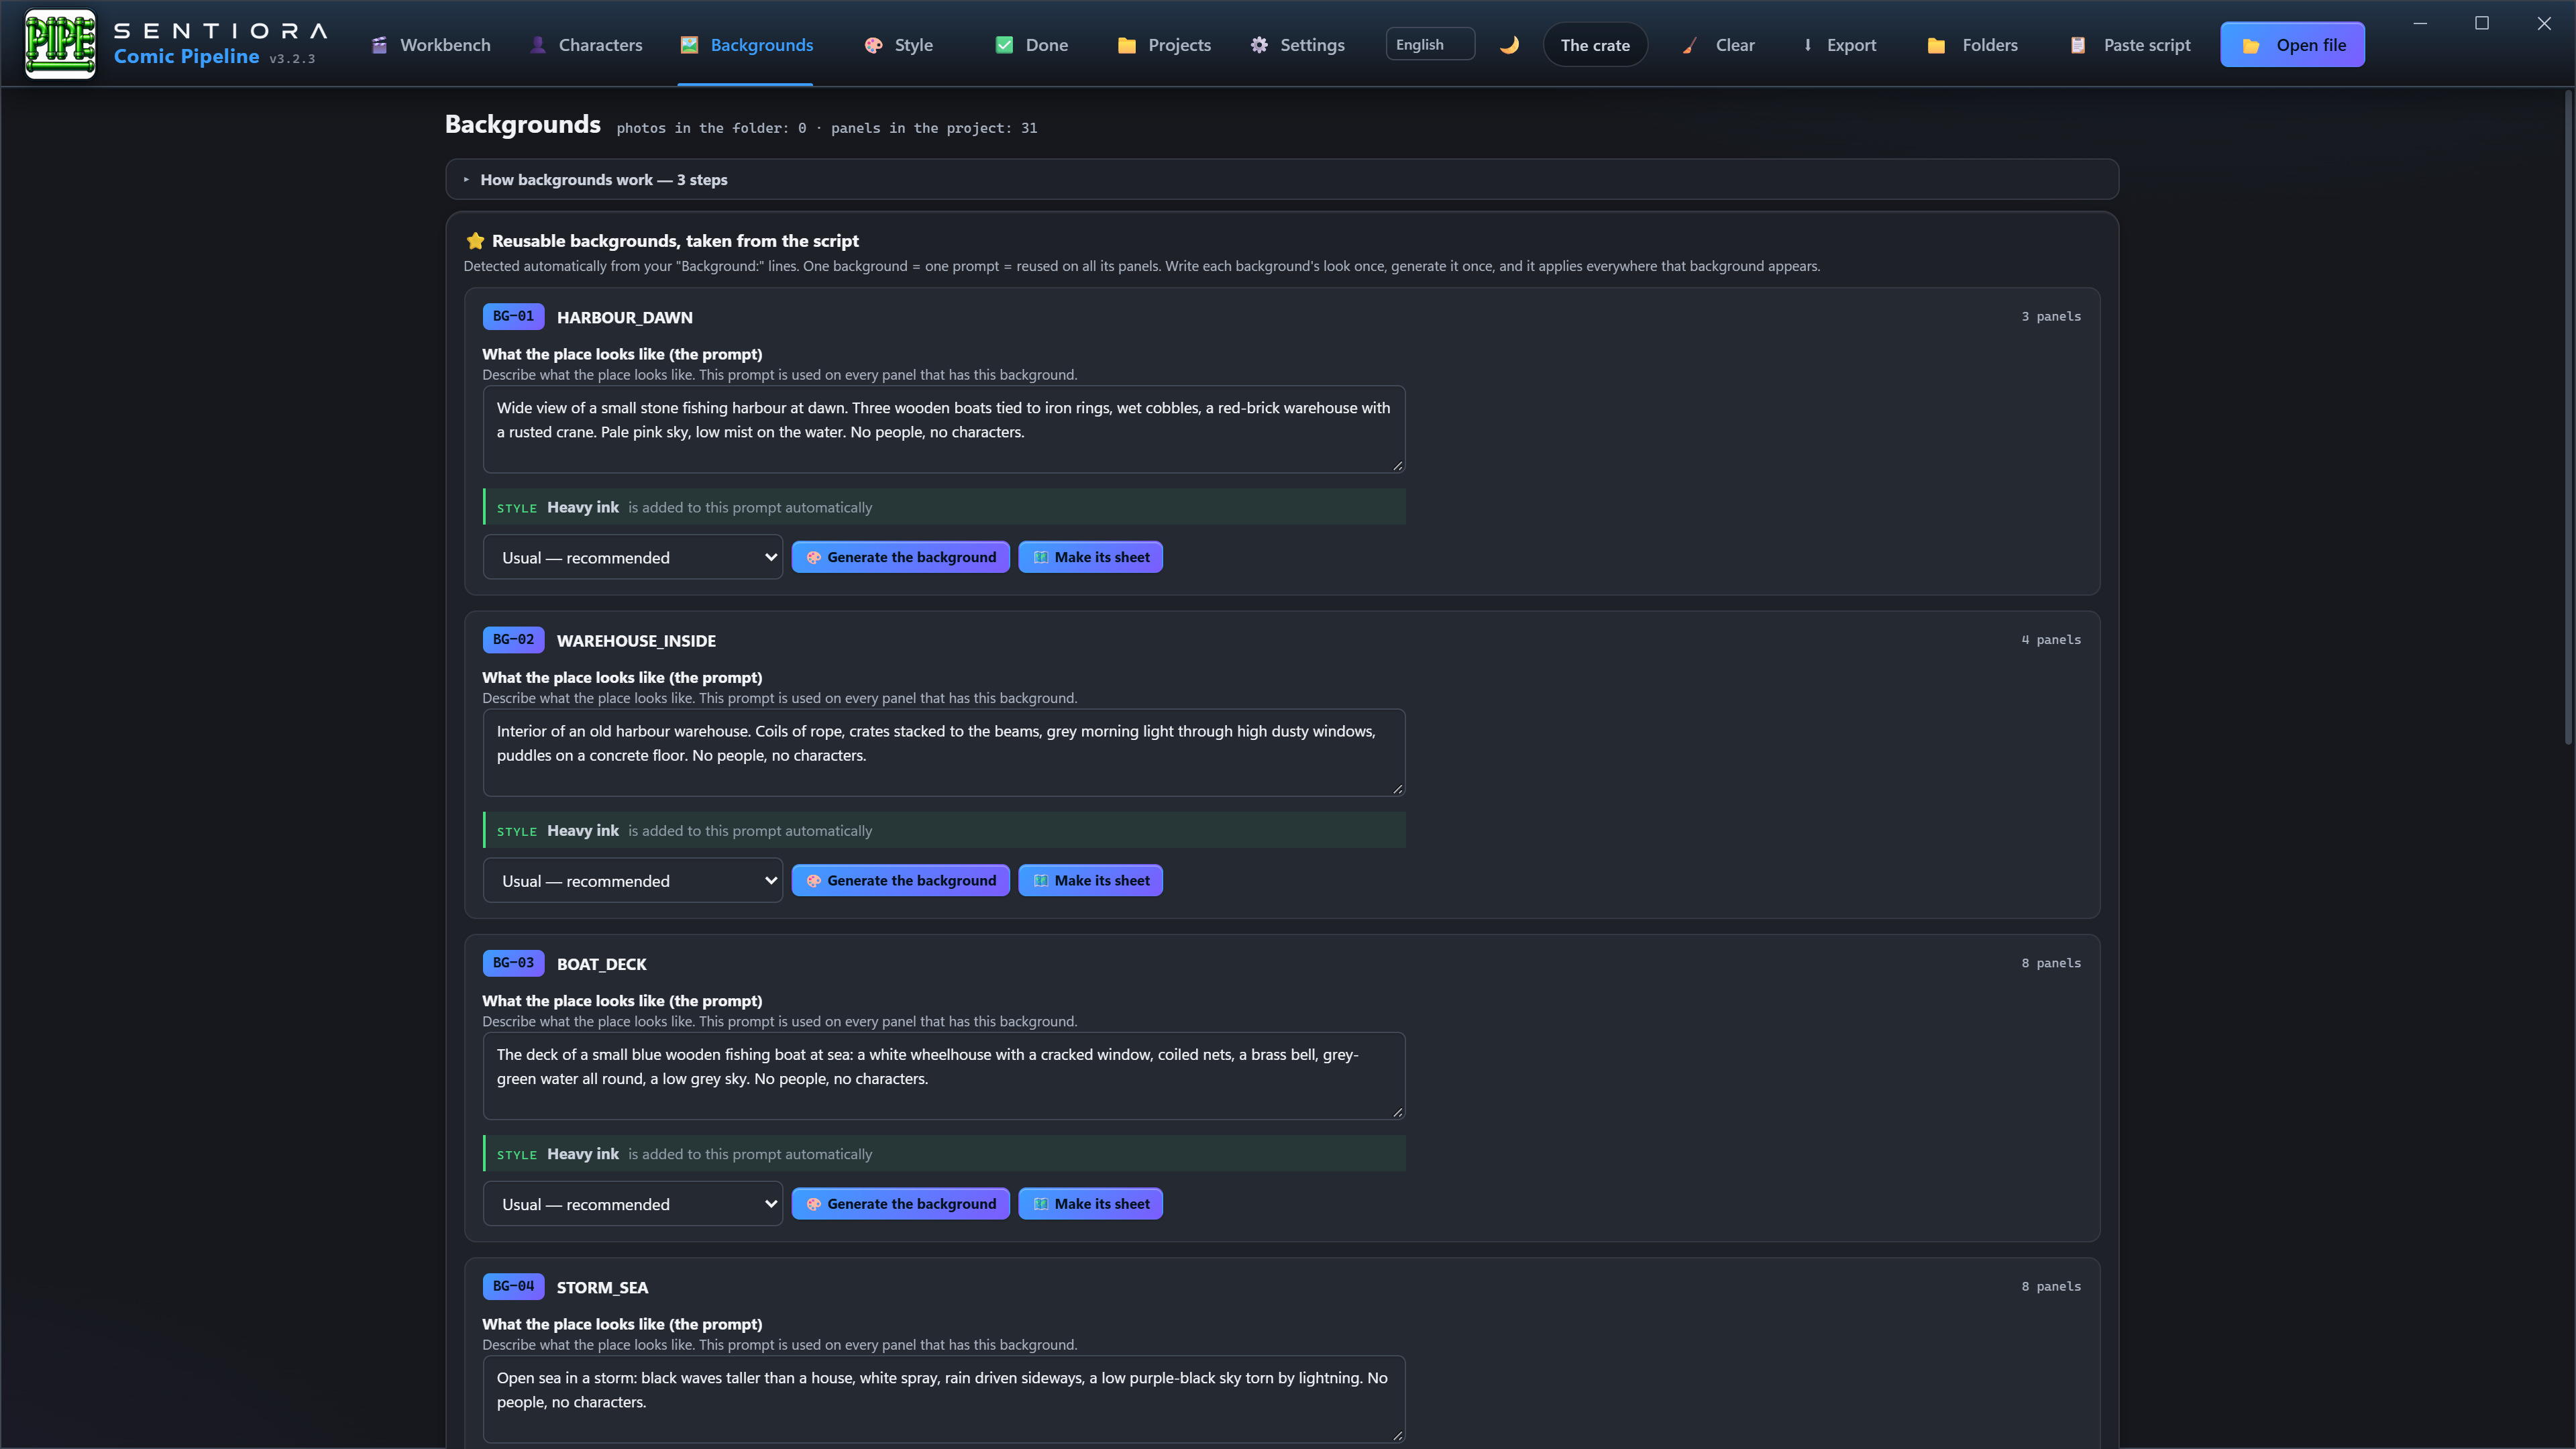The width and height of the screenshot is (2576, 1449).
Task: Click the Paste script clipboard button
Action: click(2130, 45)
